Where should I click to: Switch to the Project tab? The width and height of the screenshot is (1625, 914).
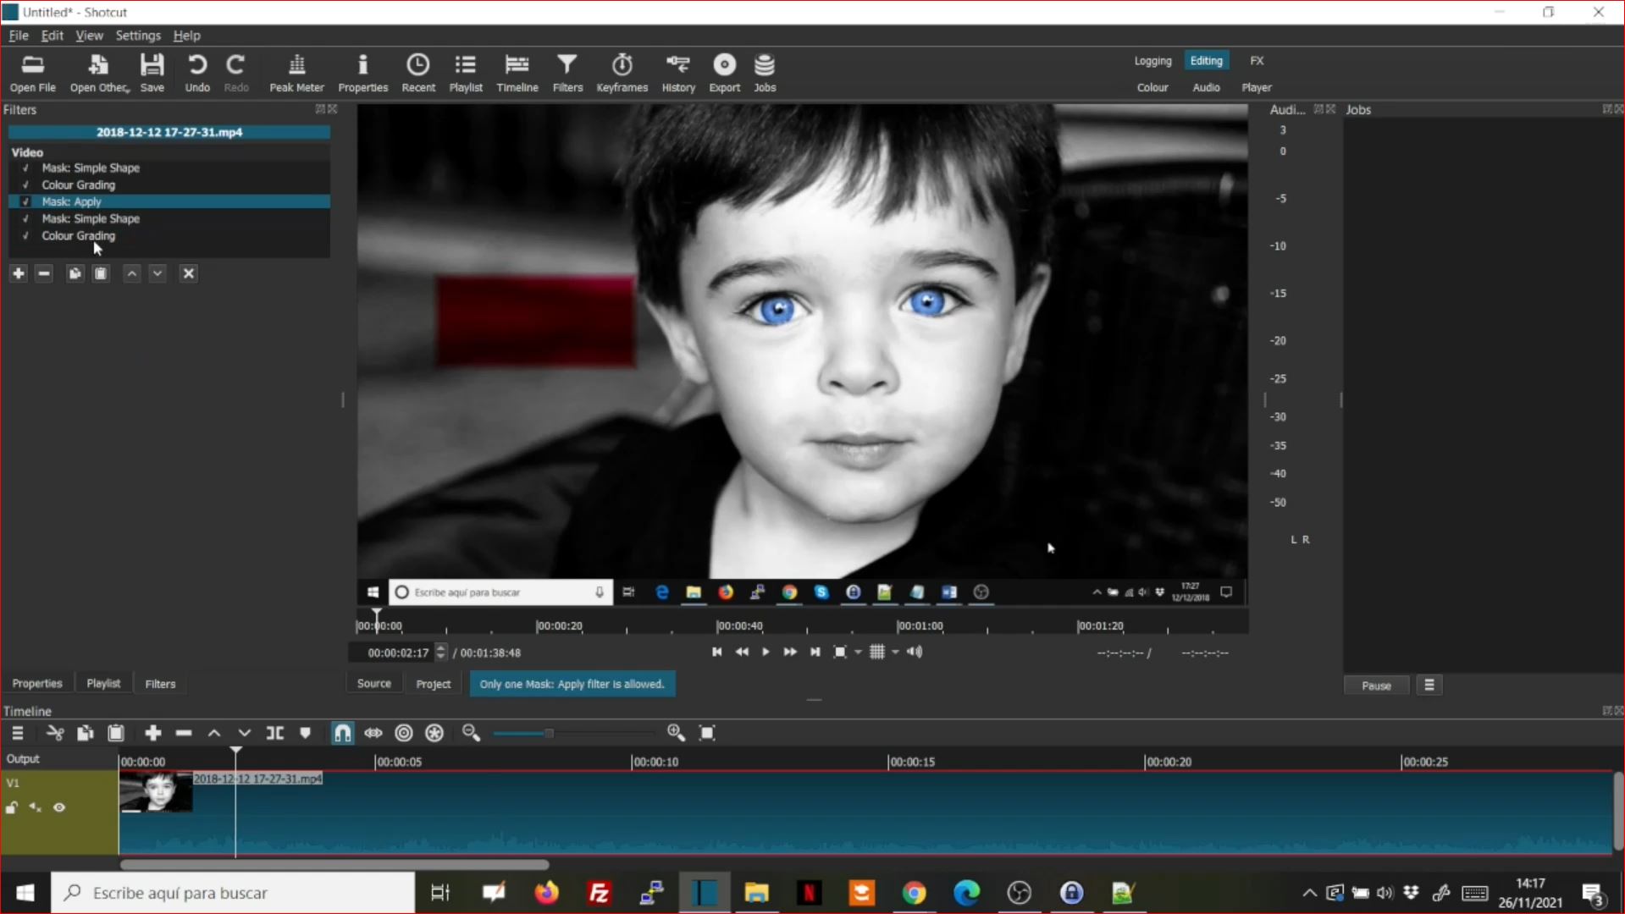point(433,684)
